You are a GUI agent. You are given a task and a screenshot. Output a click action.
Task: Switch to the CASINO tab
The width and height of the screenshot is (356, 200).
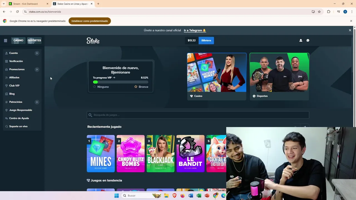pos(18,41)
